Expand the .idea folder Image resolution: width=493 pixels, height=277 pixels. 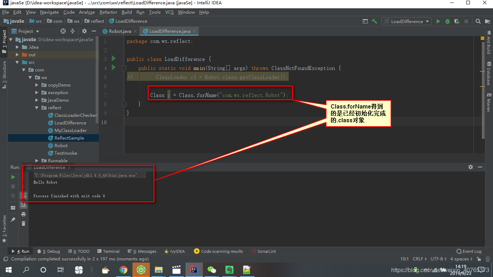[x=17, y=47]
